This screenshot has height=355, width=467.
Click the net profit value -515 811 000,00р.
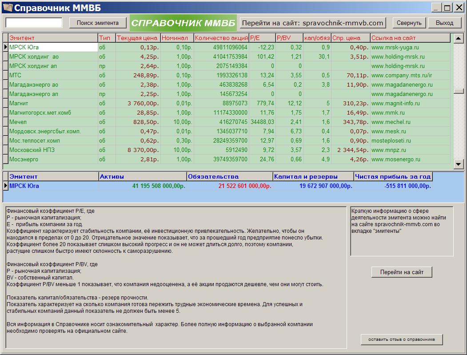pyautogui.click(x=393, y=186)
